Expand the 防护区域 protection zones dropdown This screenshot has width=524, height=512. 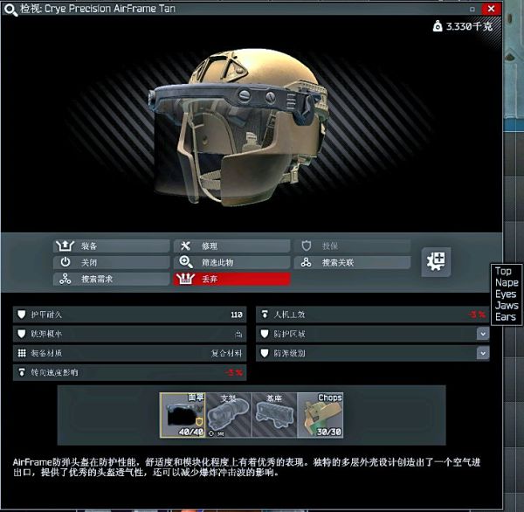[483, 334]
